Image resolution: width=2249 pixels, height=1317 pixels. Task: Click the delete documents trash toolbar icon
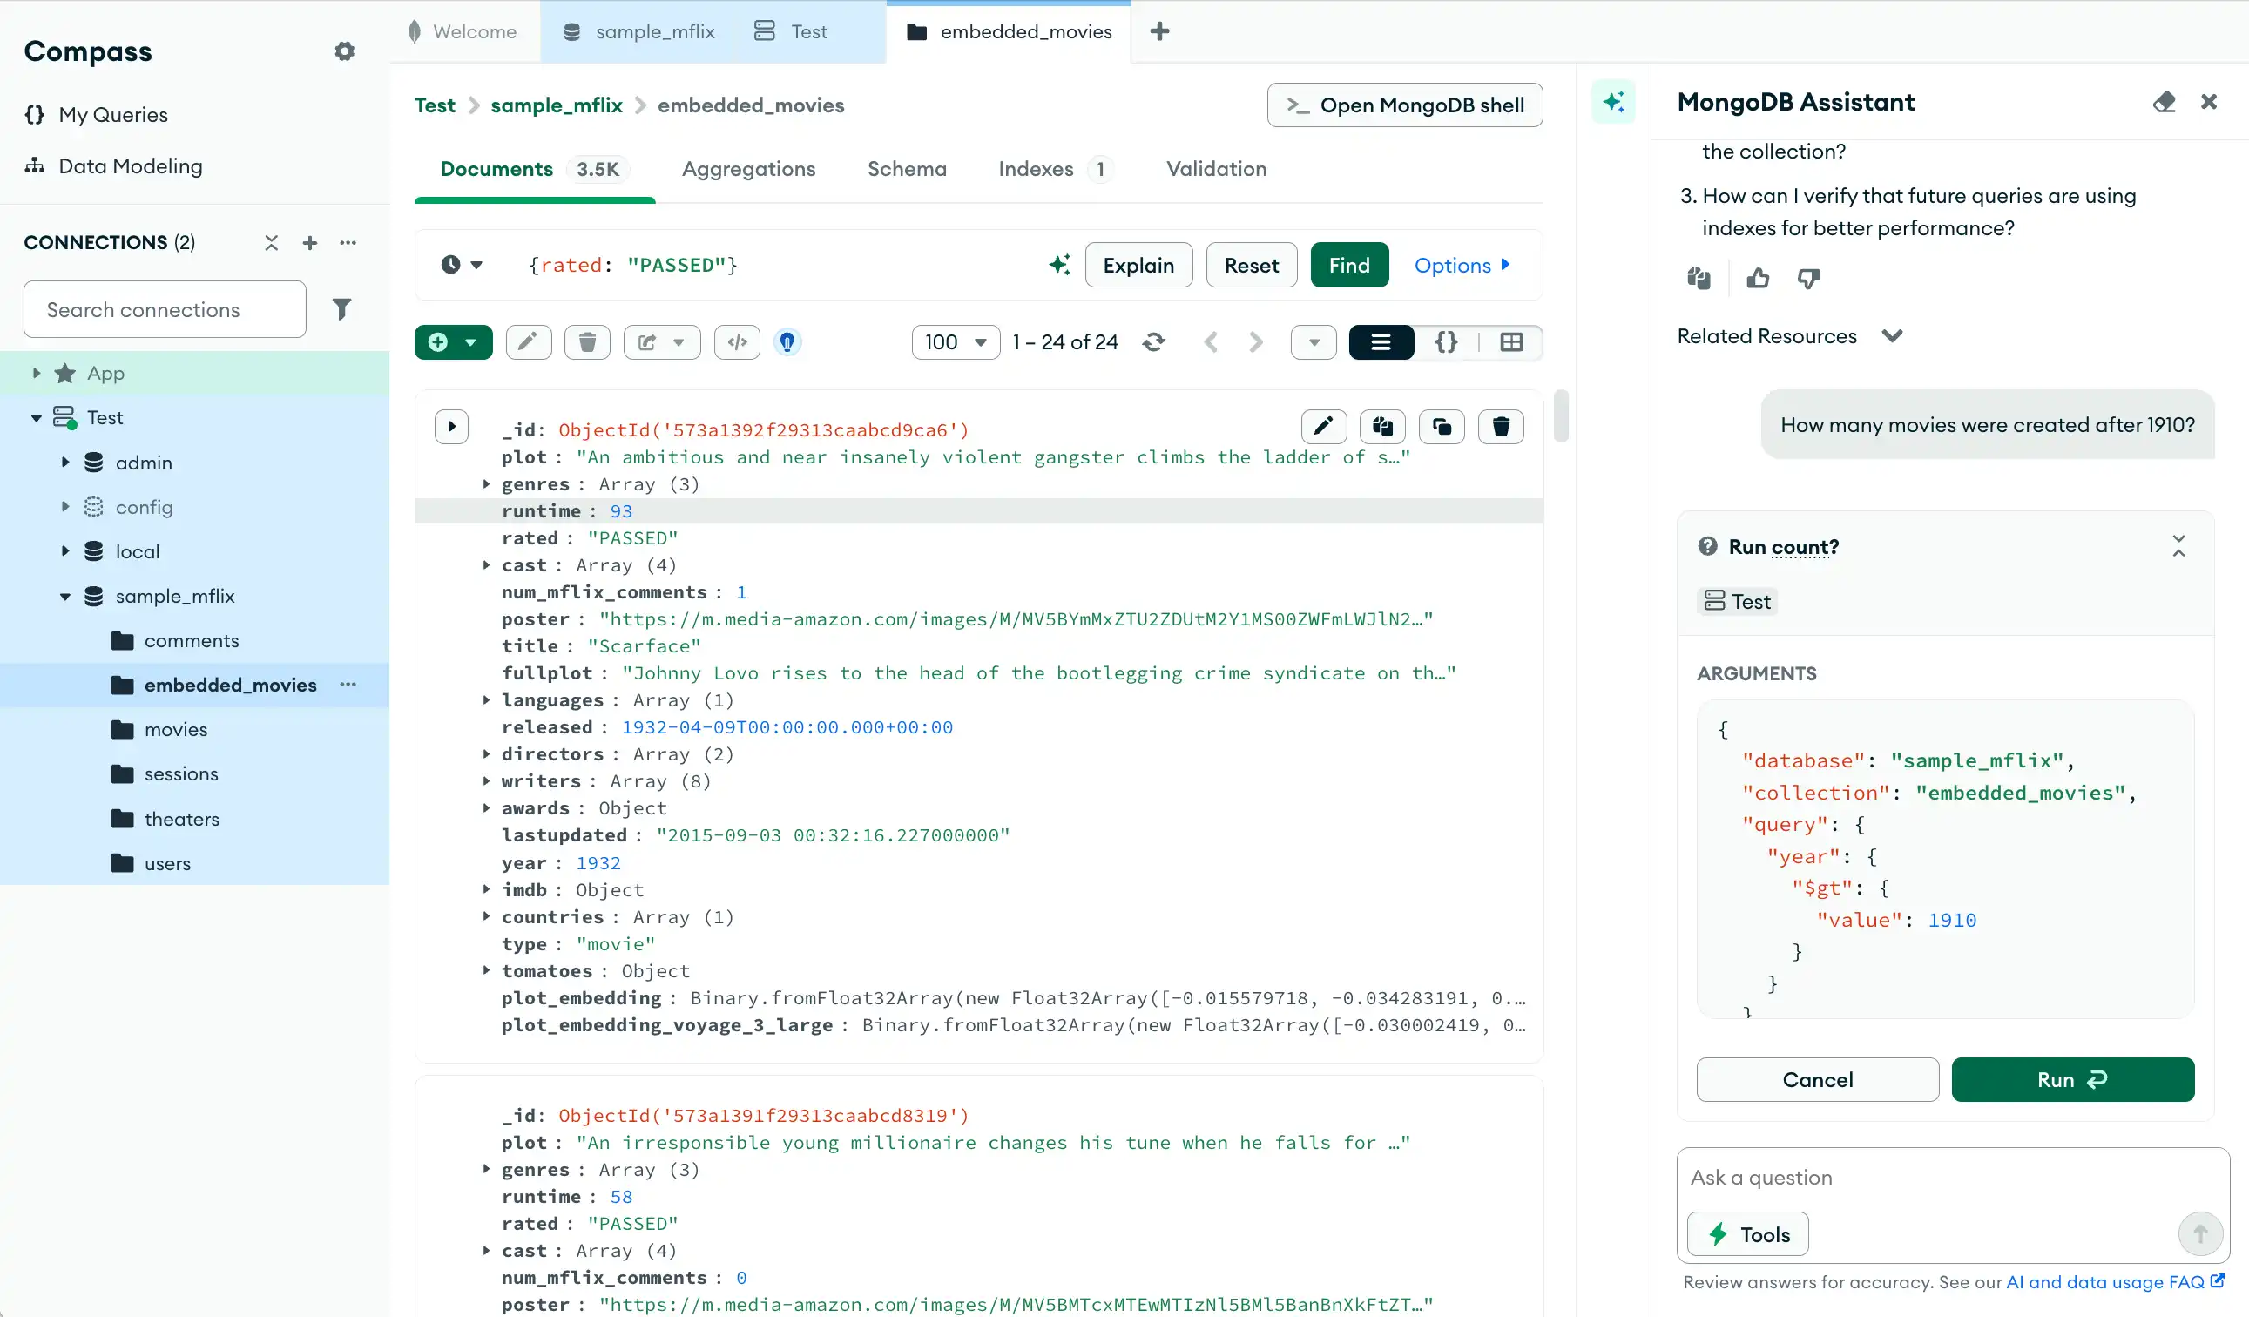tap(586, 341)
